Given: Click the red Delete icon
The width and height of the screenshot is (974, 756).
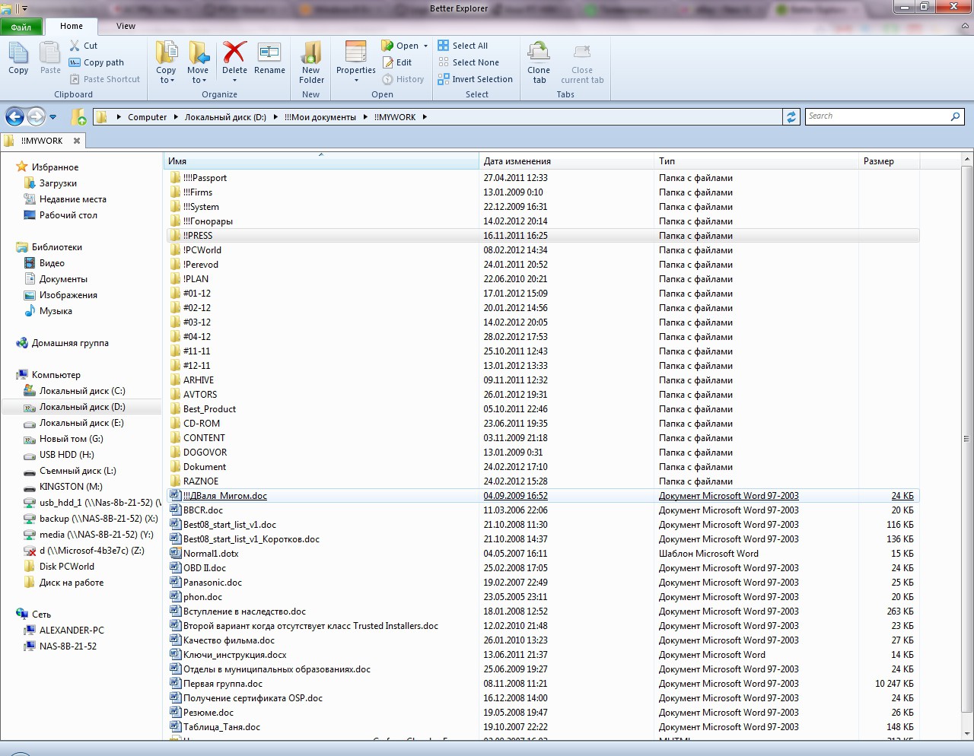Looking at the screenshot, I should point(234,55).
